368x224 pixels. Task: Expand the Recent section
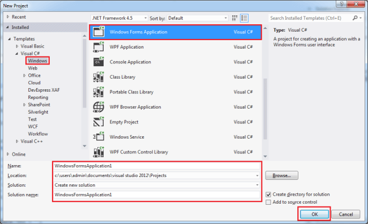point(8,17)
